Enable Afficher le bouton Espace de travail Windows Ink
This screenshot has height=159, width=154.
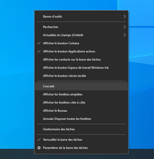81,68
